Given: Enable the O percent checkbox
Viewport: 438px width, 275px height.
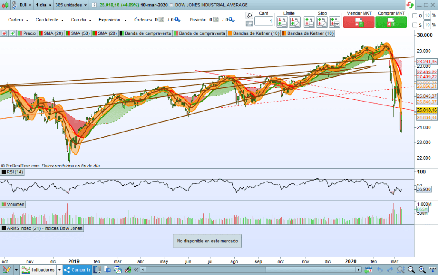Looking at the screenshot, I should (x=414, y=16).
